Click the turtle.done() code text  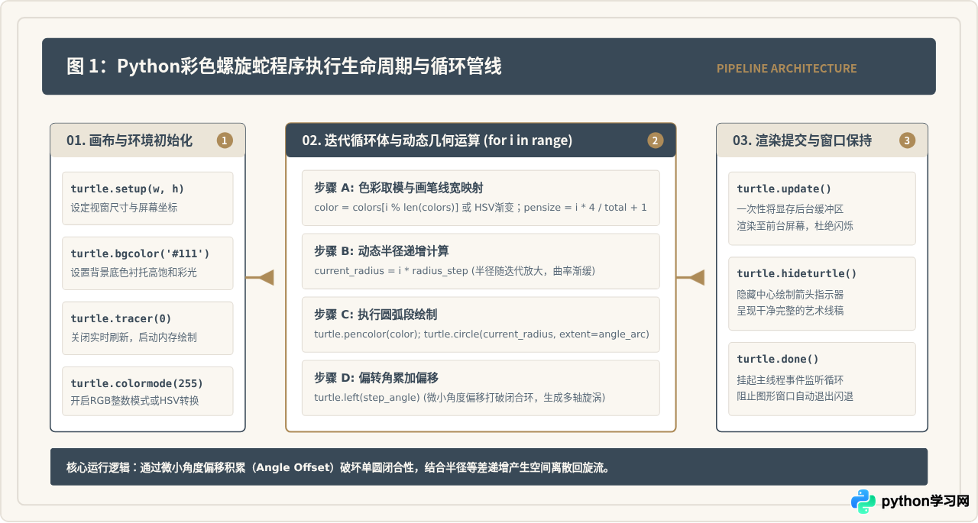778,360
